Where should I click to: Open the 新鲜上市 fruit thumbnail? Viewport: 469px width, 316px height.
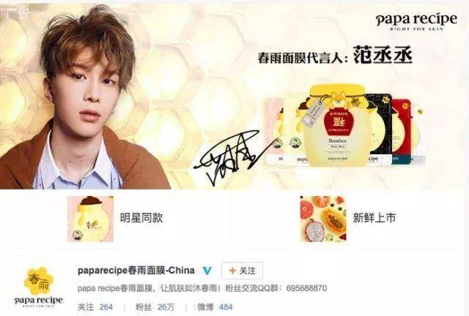323,219
